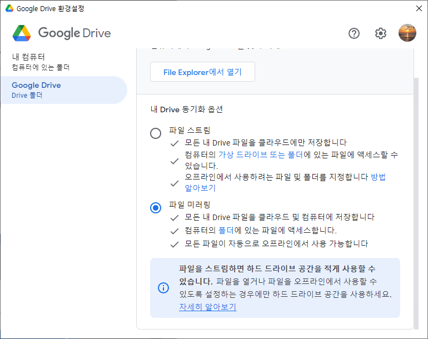Image resolution: width=428 pixels, height=339 pixels.
Task: Click the vertical scrollbar on the right
Action: pyautogui.click(x=416, y=203)
